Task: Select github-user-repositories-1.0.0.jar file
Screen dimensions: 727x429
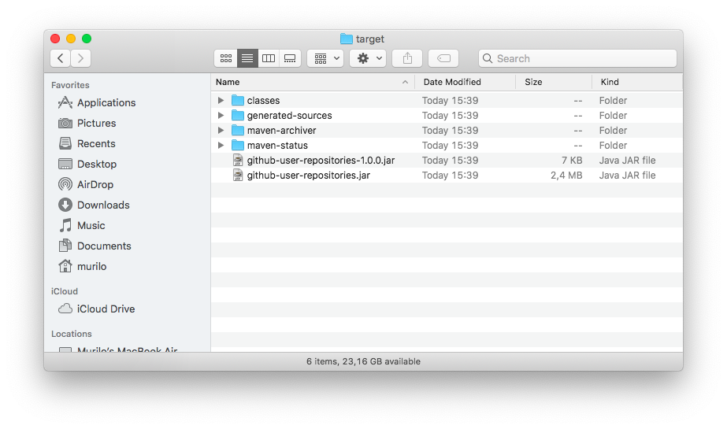Action: [x=321, y=161]
